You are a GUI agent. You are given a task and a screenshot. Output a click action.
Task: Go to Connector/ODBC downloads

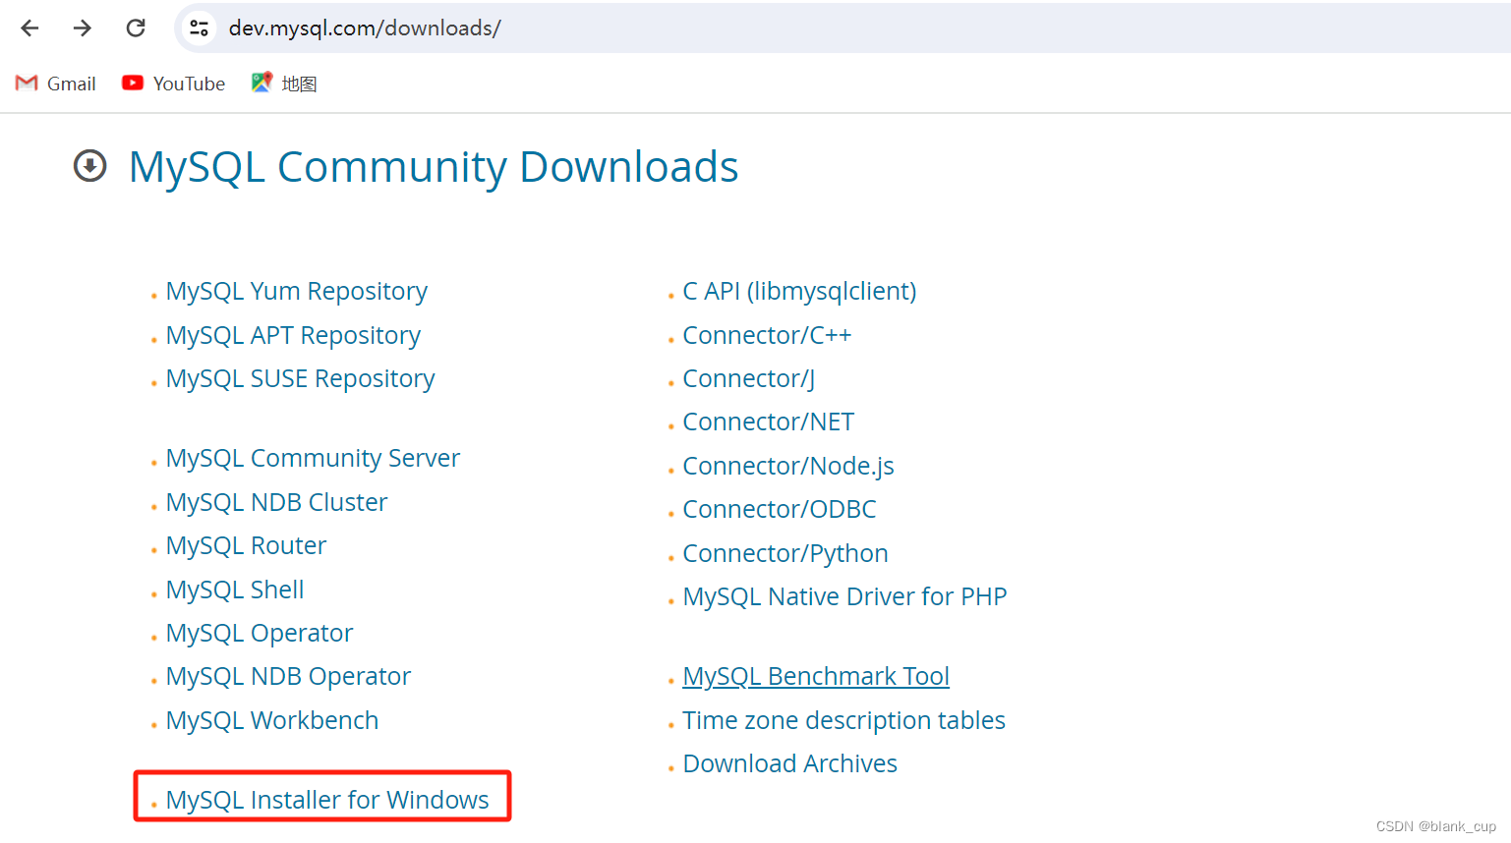[780, 509]
